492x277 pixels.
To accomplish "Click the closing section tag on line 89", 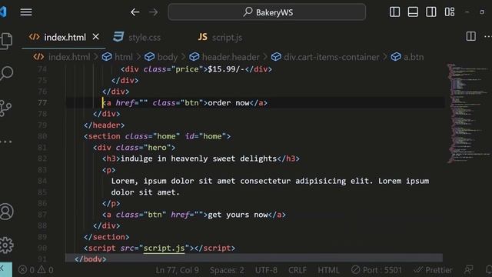I will point(106,237).
